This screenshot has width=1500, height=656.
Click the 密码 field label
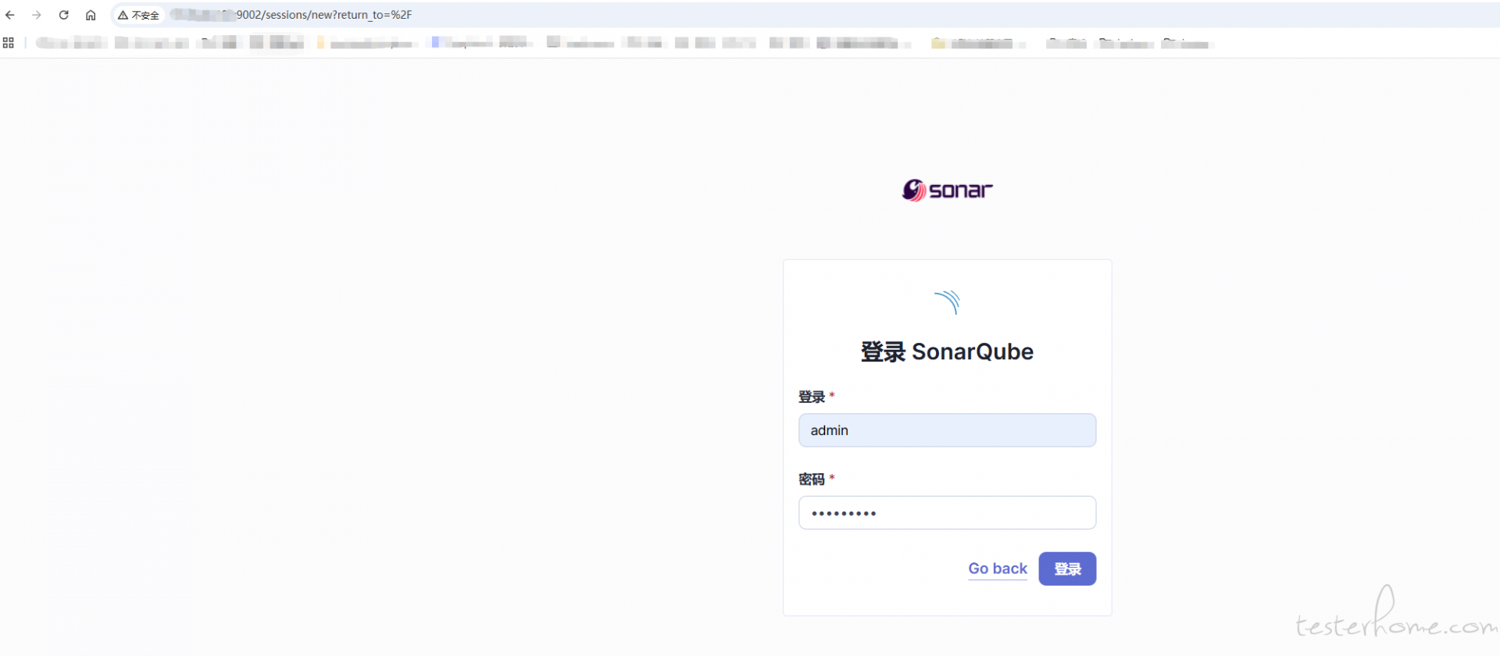(x=812, y=479)
